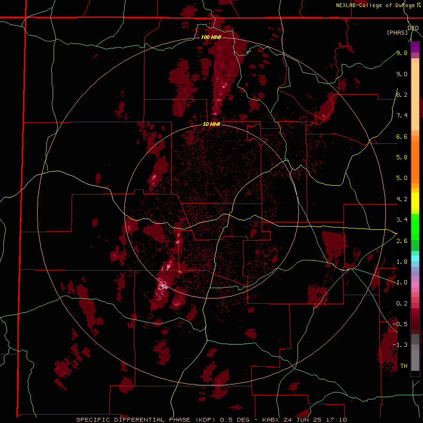Pick the purple segment atop the color bar
This screenshot has height=423, width=423.
point(415,47)
